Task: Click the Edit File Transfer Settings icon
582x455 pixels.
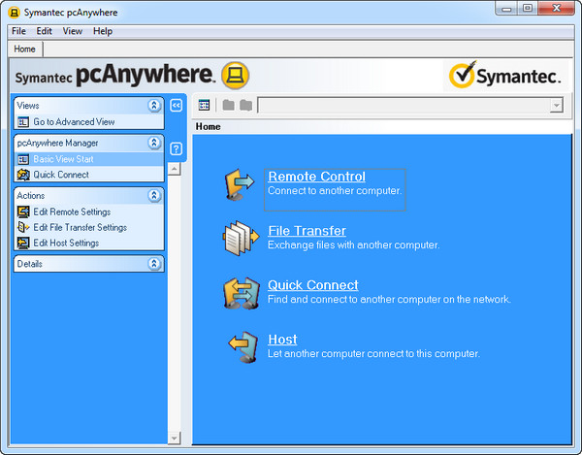Action: (23, 227)
